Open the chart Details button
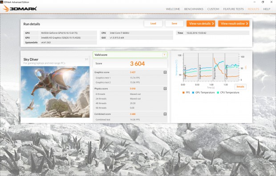 coord(240,86)
